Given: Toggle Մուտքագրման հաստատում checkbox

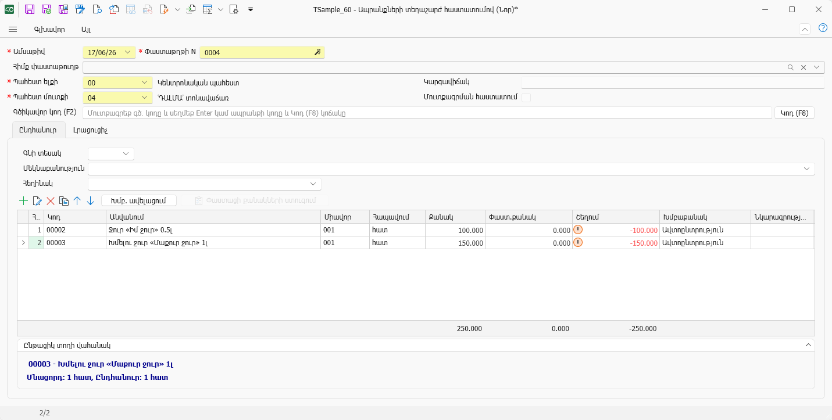Looking at the screenshot, I should 526,98.
